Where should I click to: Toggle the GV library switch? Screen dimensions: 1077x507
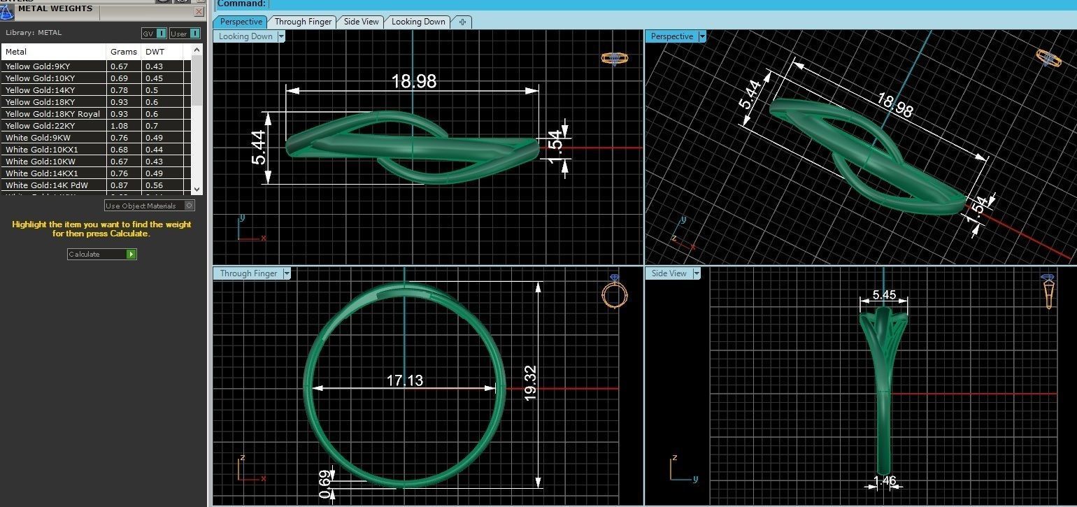(155, 33)
